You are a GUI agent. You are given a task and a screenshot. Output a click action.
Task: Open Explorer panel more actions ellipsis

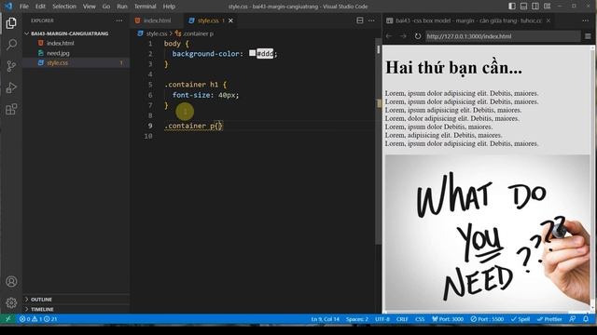click(119, 20)
